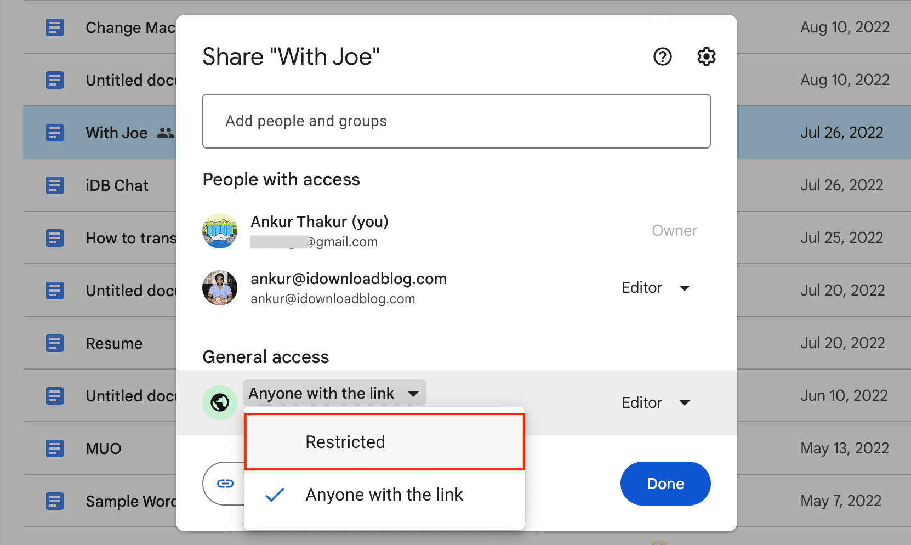Viewport: 911px width, 545px height.
Task: Select Restricted from the access menu
Action: (384, 442)
